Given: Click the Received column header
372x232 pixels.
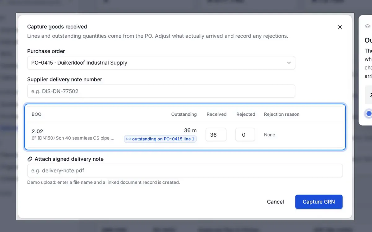Looking at the screenshot, I should pyautogui.click(x=216, y=114).
